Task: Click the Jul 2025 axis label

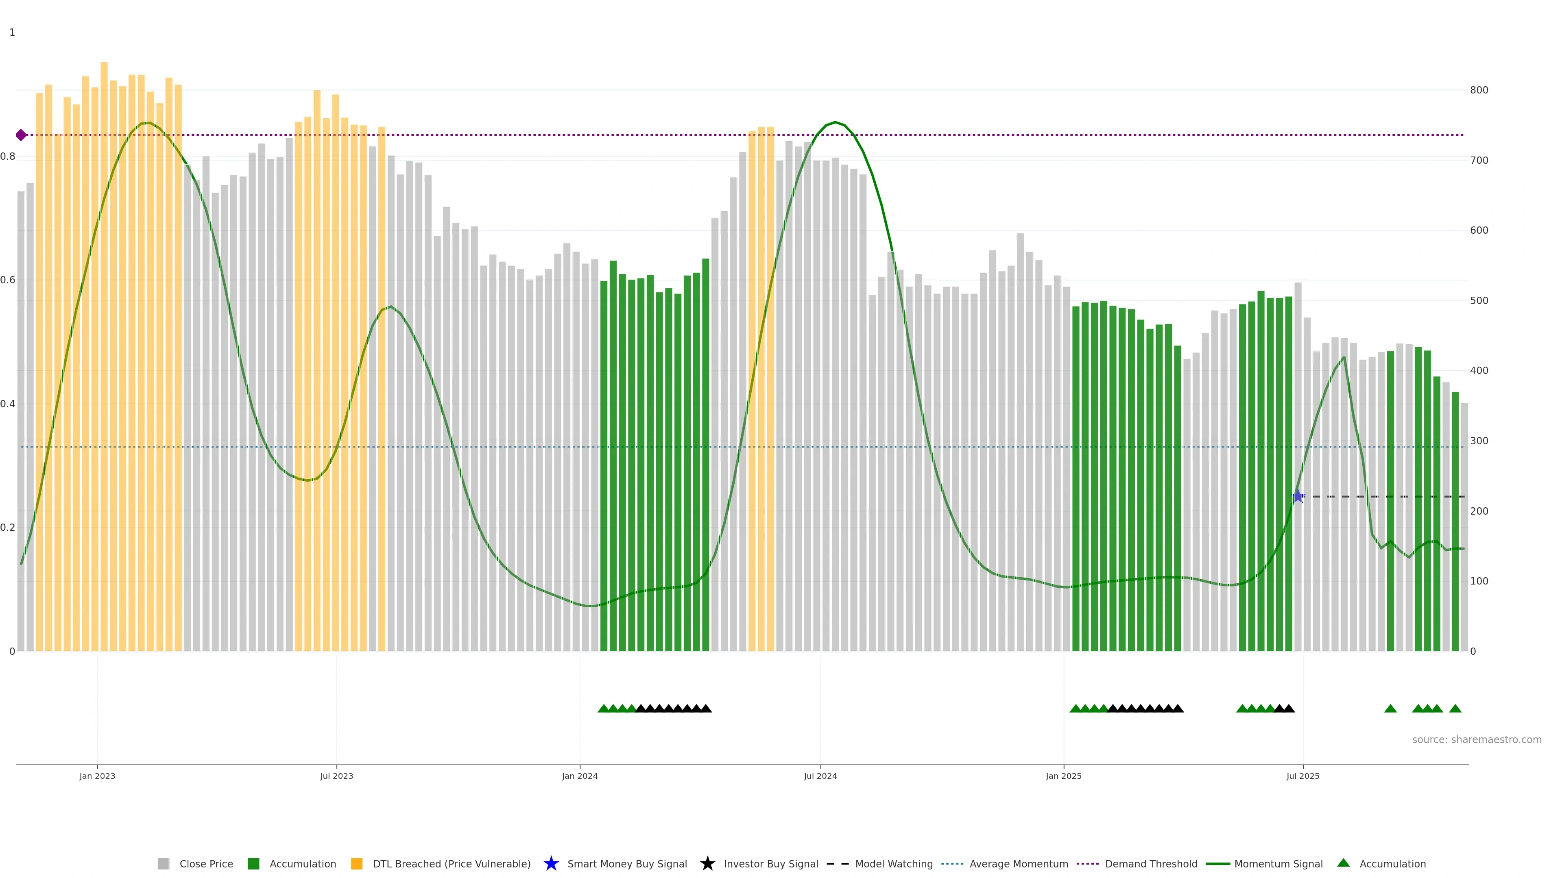Action: pyautogui.click(x=1302, y=776)
